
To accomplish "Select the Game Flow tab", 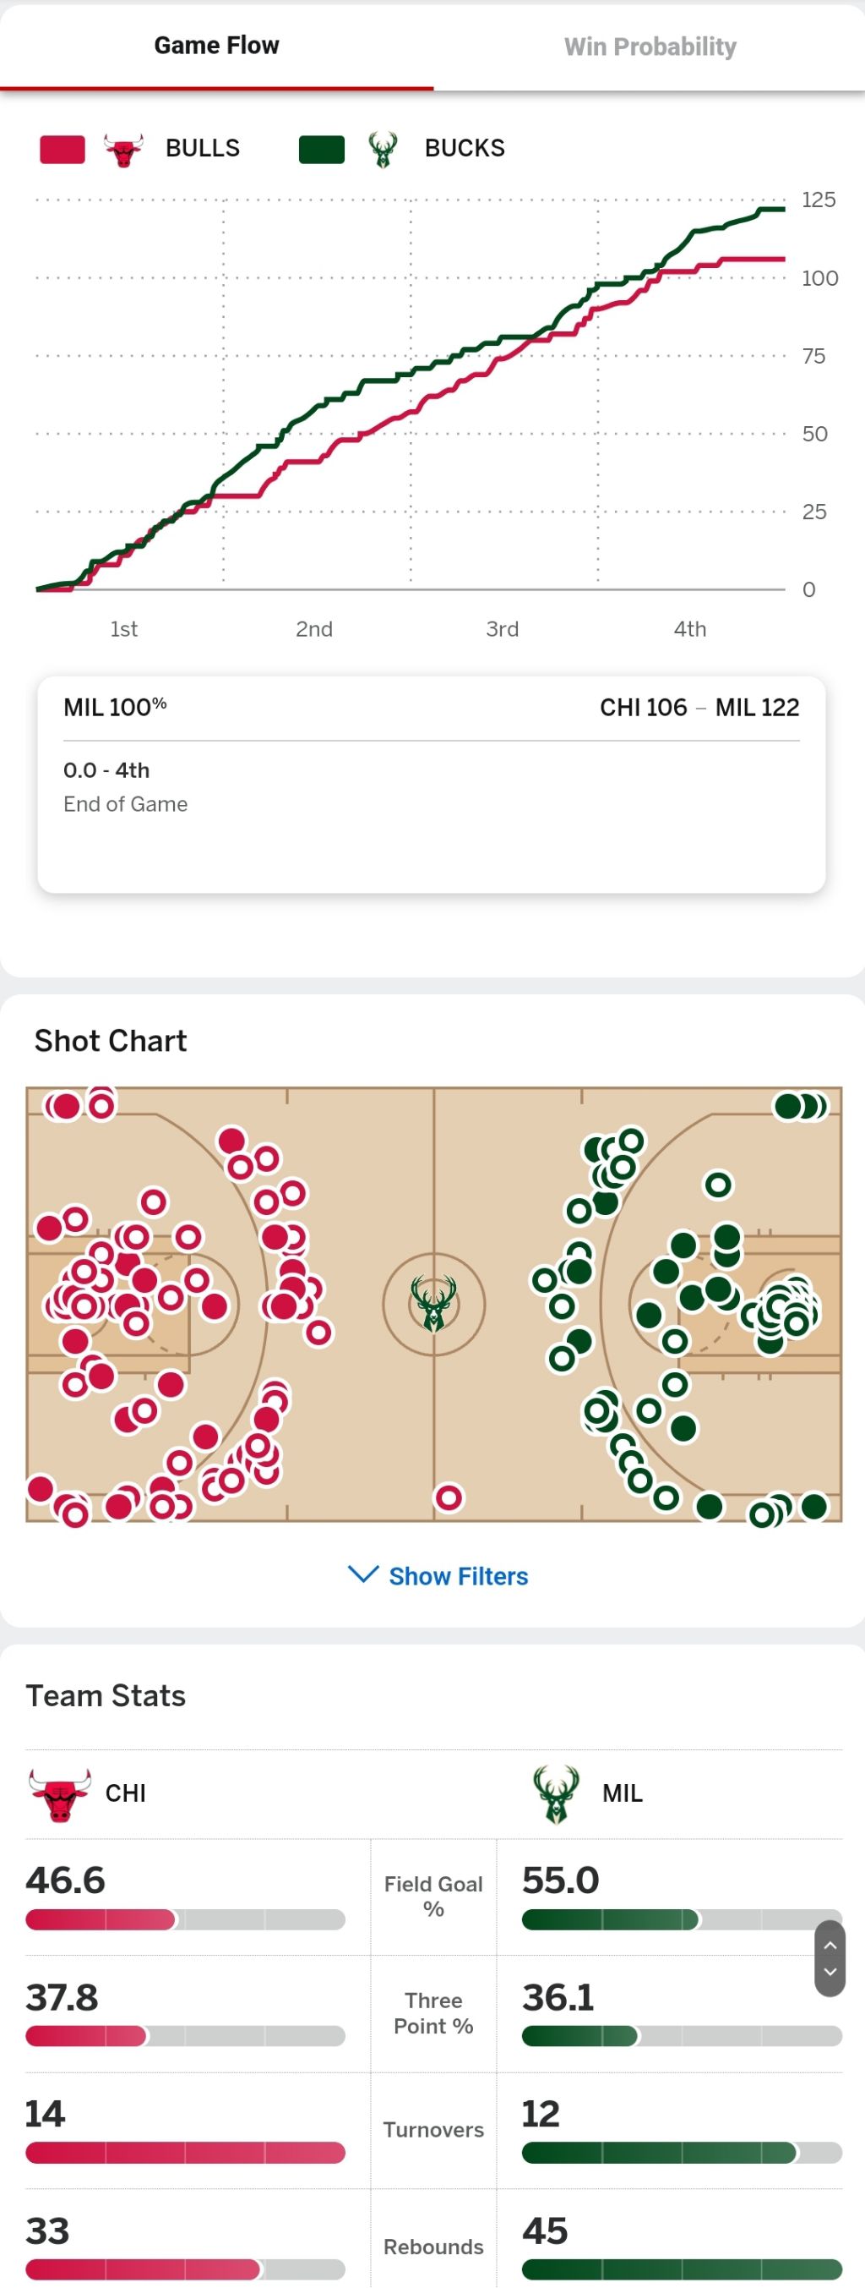I will pos(216,47).
